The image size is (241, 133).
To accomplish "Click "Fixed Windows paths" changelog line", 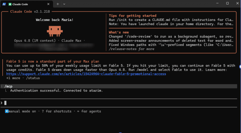I will [x=171, y=45].
